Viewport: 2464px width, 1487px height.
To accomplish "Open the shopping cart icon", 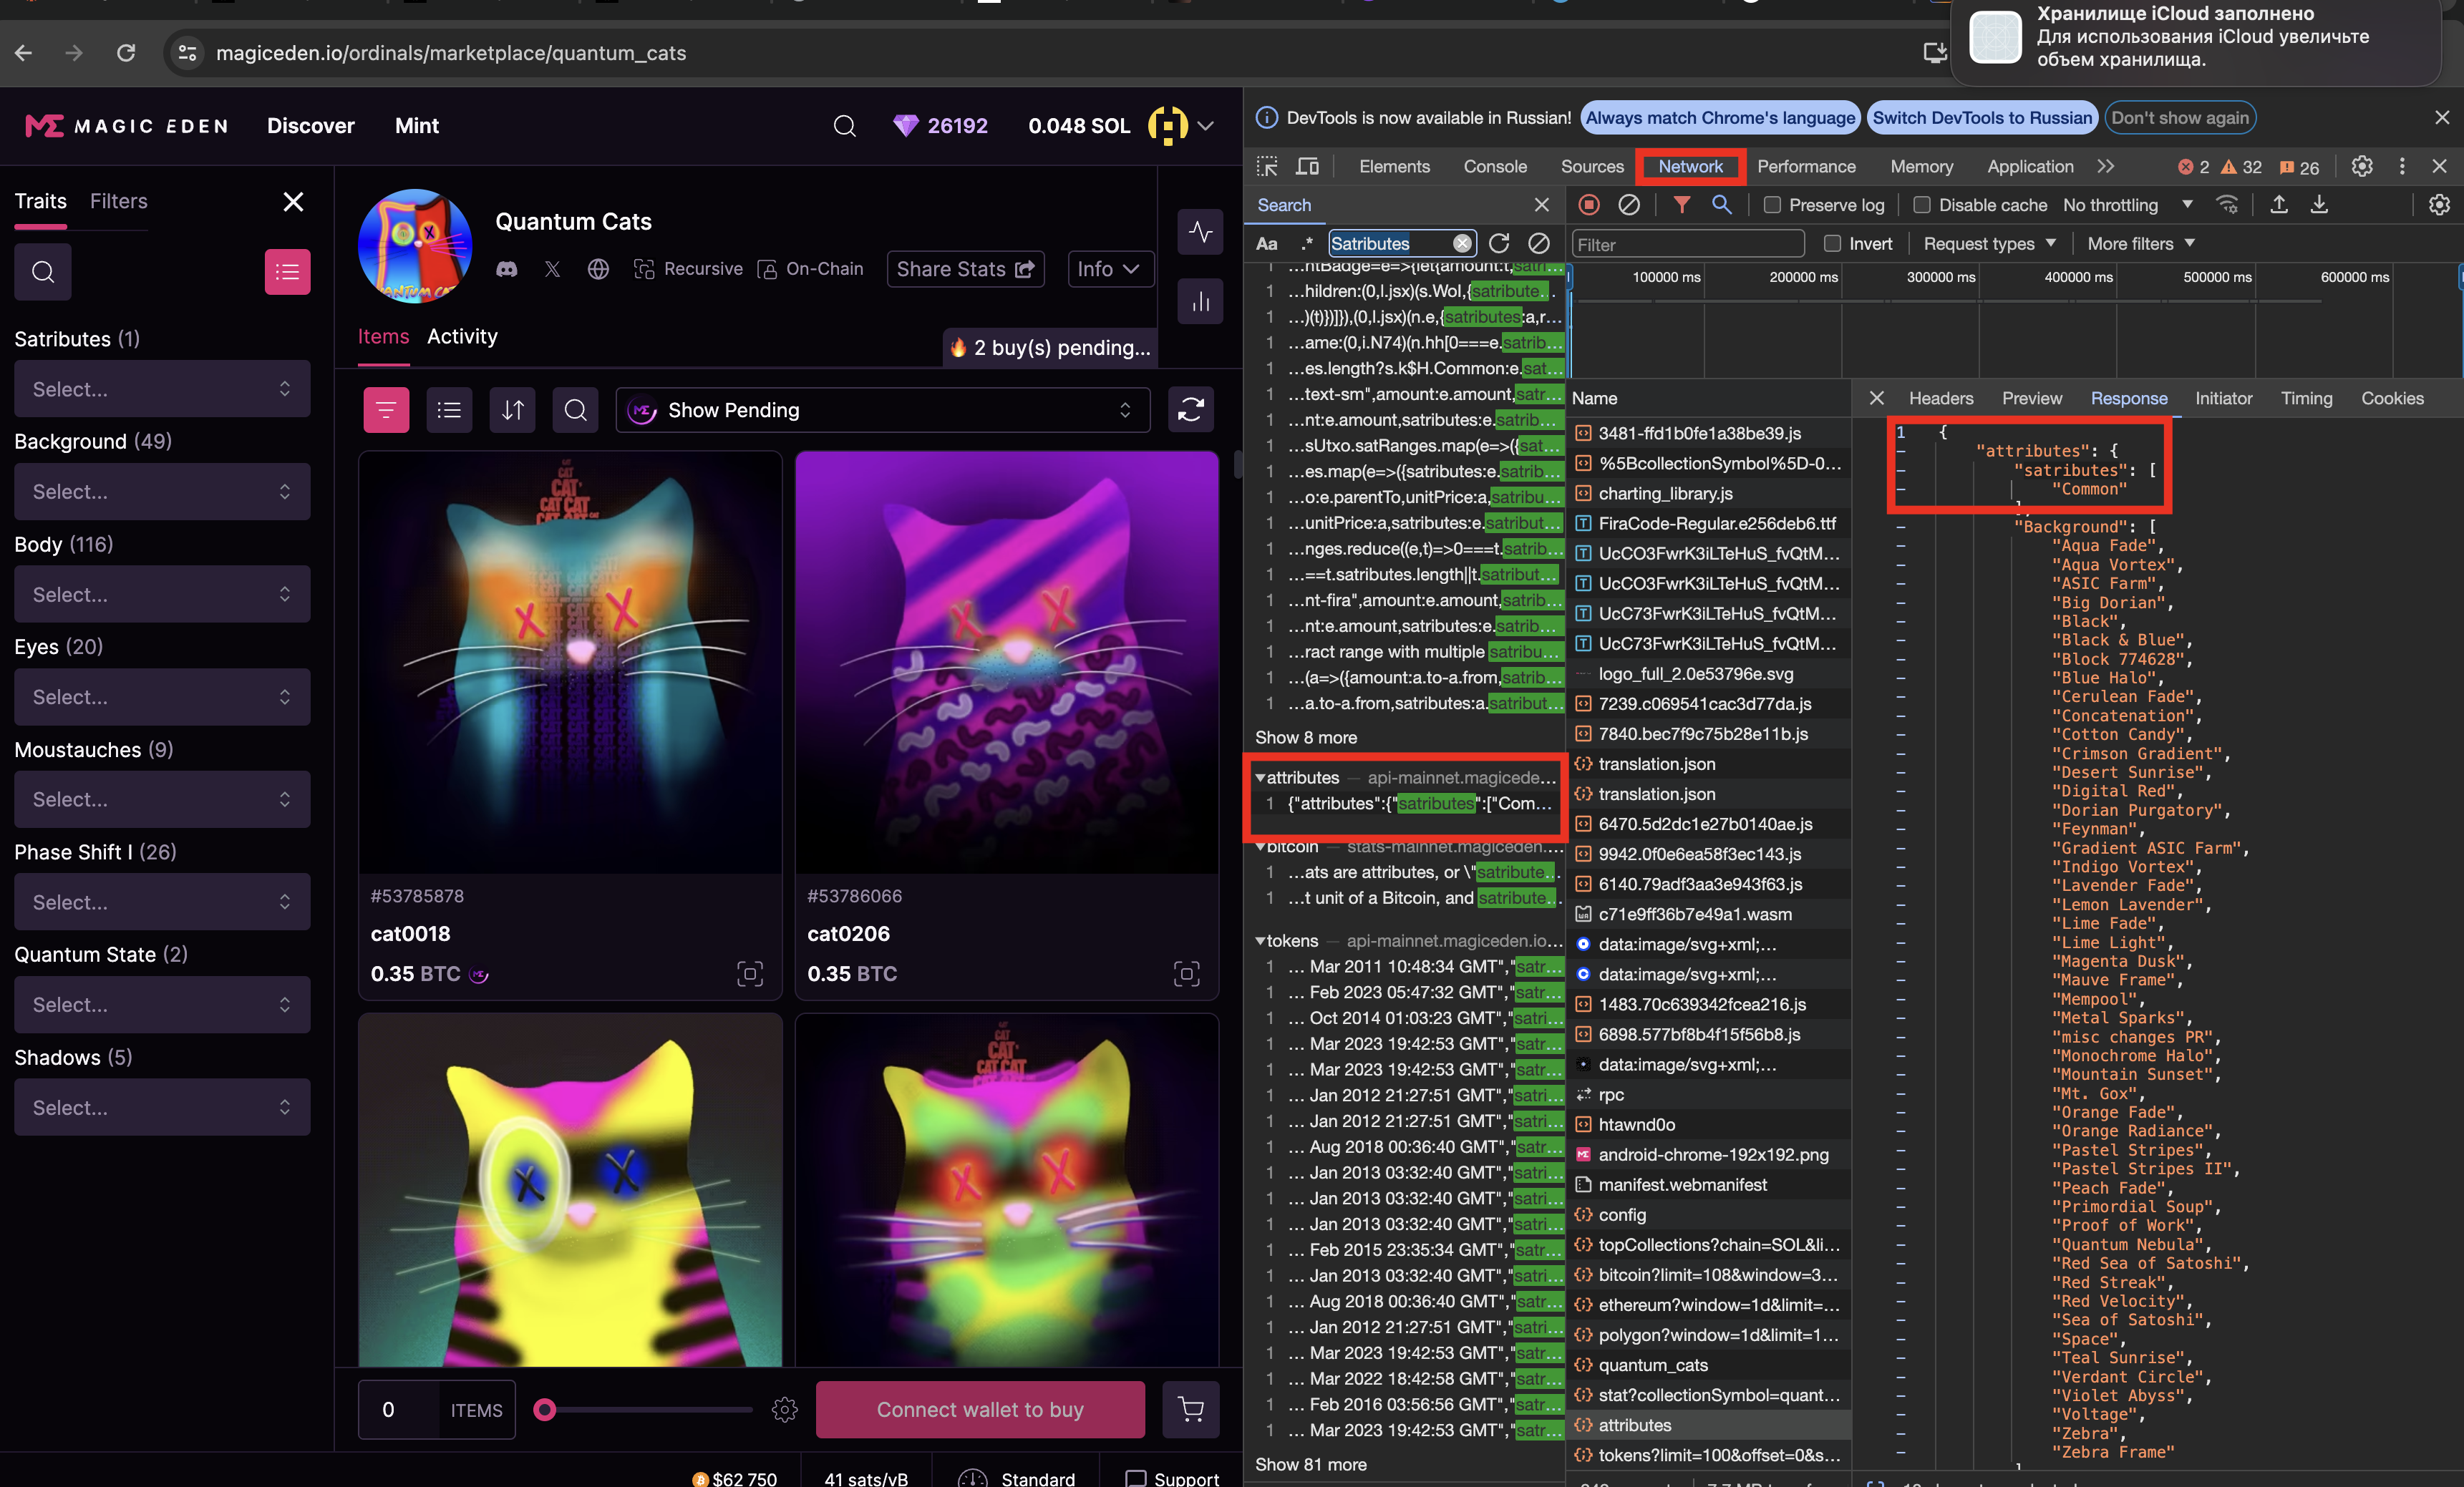I will (x=1190, y=1409).
